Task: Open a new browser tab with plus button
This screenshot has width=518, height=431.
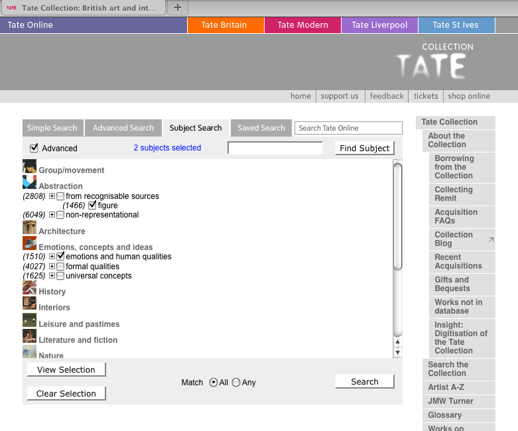Action: 177,7
